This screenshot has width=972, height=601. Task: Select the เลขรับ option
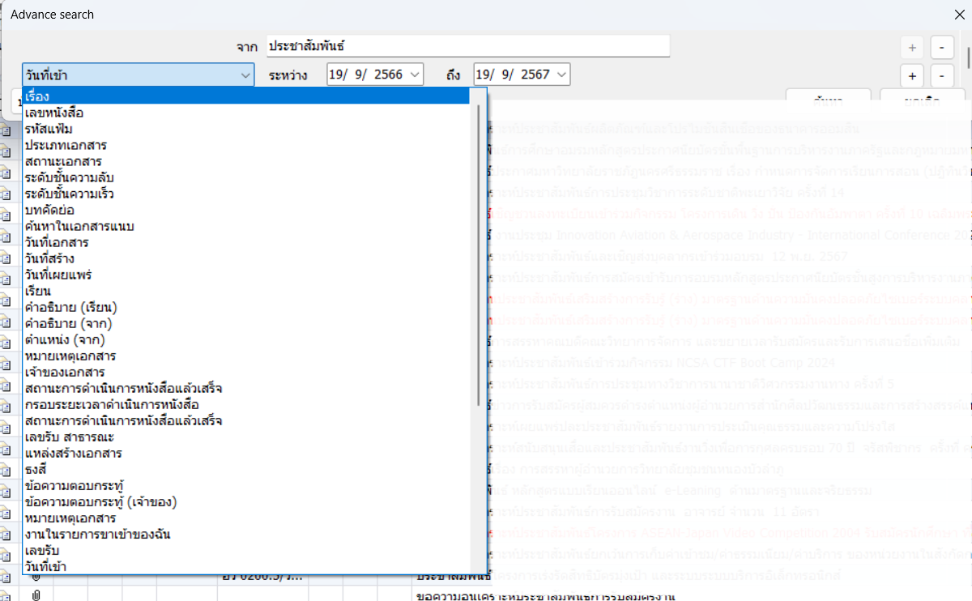246,550
